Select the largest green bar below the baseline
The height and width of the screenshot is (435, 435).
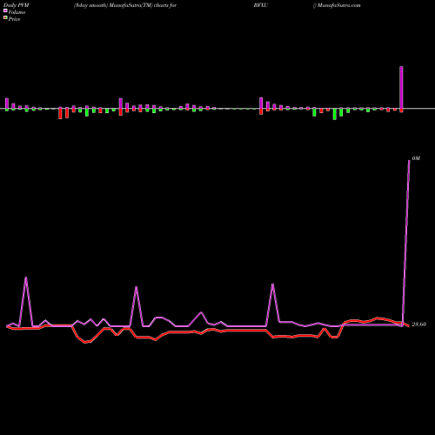click(335, 114)
